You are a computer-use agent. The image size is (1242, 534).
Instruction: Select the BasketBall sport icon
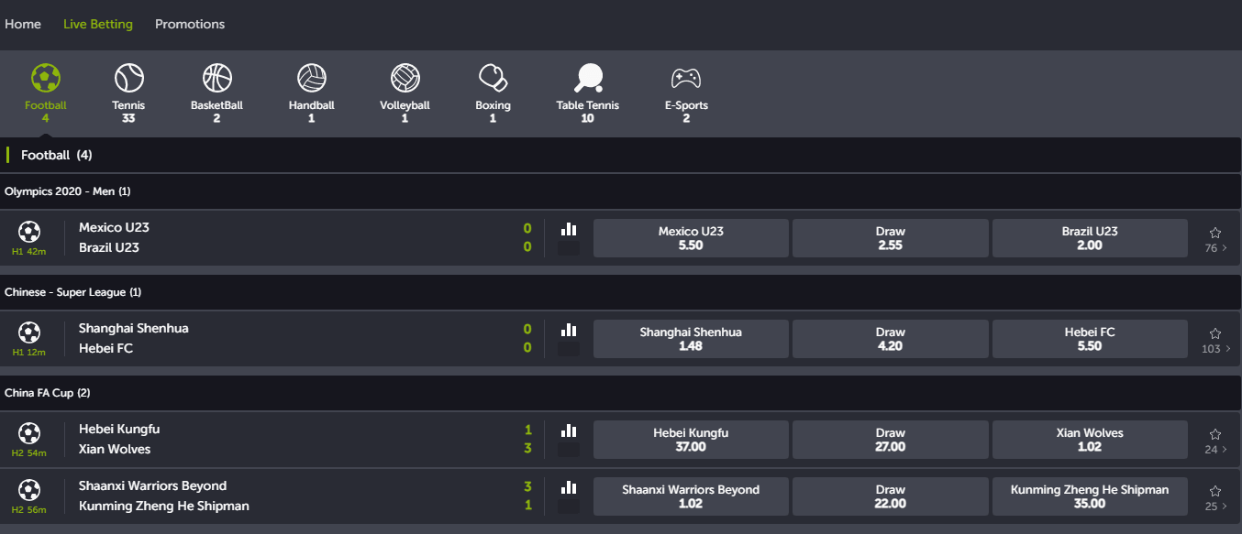point(217,77)
